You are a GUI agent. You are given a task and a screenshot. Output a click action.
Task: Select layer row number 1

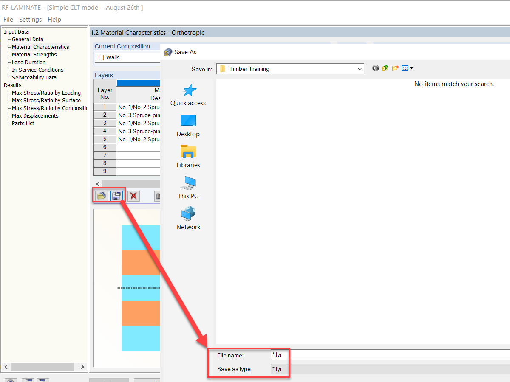point(105,107)
